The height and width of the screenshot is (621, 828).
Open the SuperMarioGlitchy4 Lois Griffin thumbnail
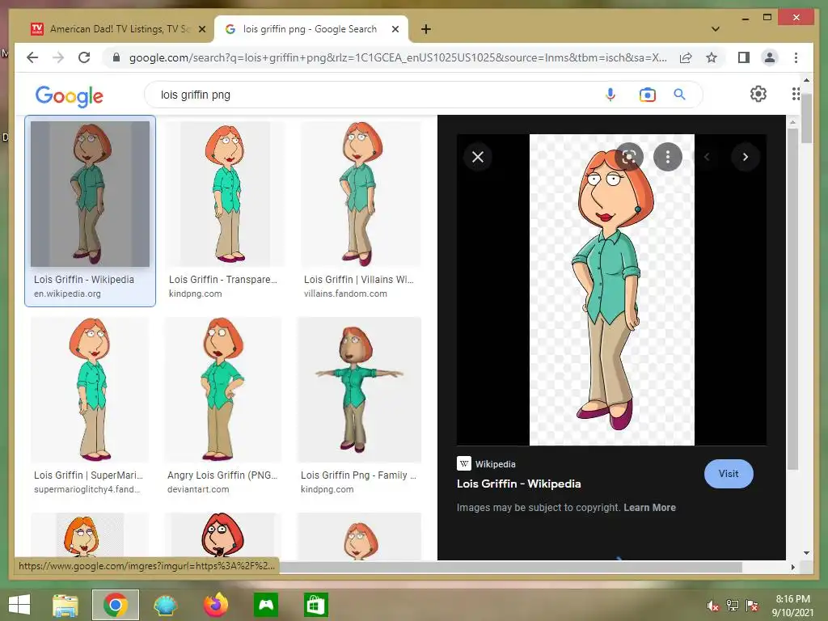coord(90,390)
